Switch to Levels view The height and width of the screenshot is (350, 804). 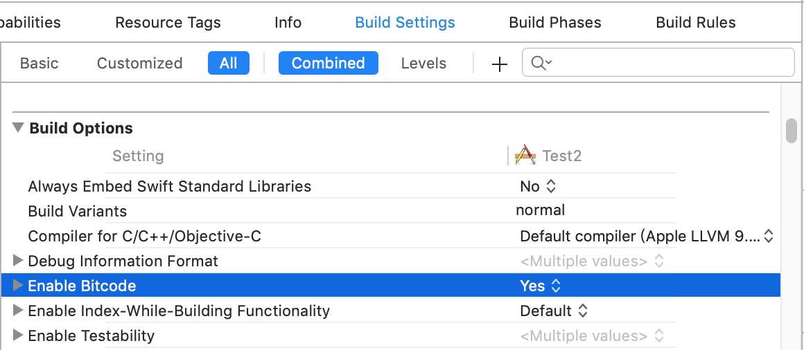pyautogui.click(x=423, y=63)
